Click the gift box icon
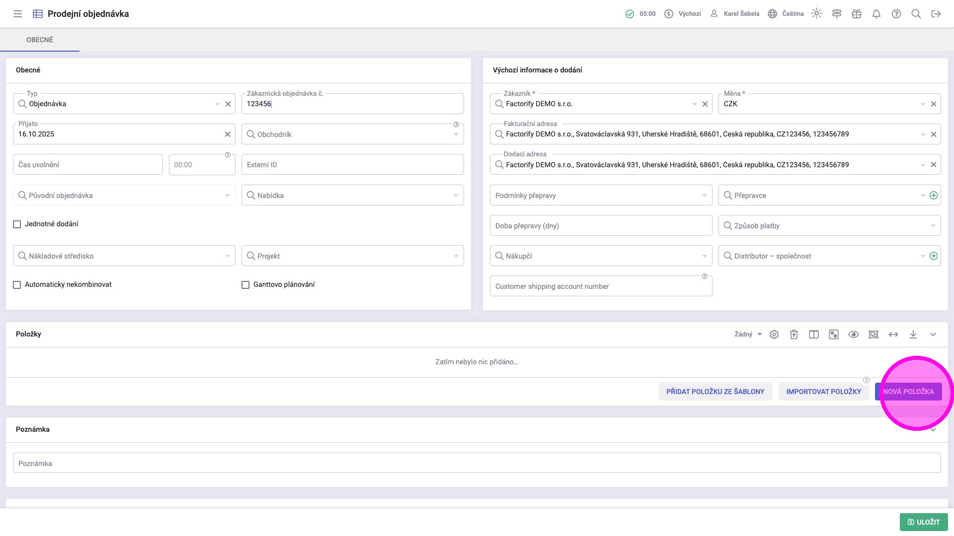 [857, 14]
